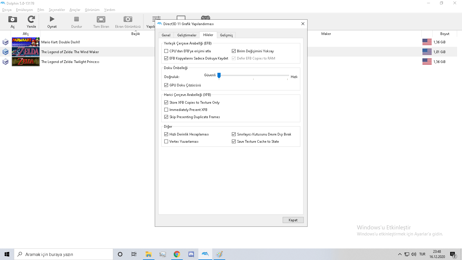
Task: Uncheck Store XFB Copies to Texture Only
Action: [166, 103]
